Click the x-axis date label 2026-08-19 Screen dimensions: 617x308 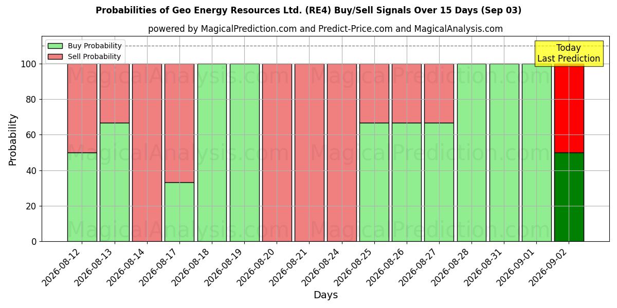[225, 266]
